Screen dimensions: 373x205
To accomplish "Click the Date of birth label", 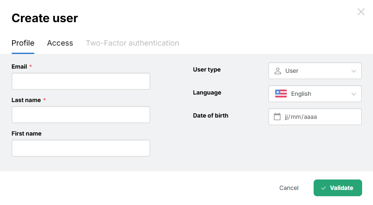I will [x=210, y=115].
